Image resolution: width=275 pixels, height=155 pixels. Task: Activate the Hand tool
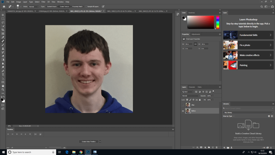point(3,86)
